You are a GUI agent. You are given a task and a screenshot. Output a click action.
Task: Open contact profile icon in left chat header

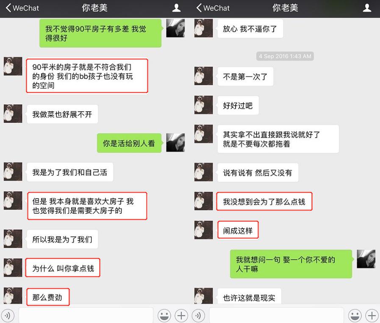[x=176, y=8]
